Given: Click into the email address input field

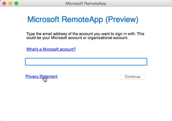Looking at the screenshot, I should pos(86,62).
